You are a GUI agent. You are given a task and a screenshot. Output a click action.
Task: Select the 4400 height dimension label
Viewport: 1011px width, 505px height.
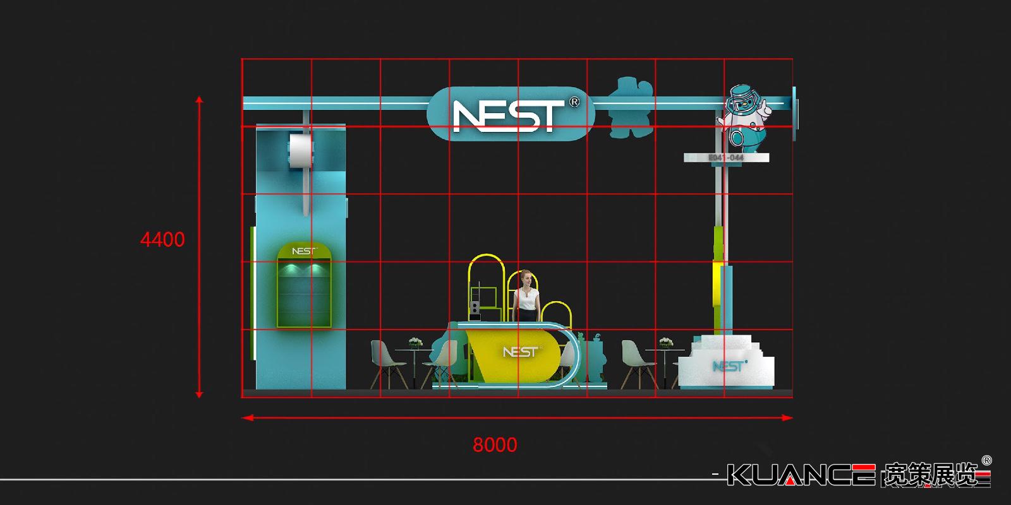[x=162, y=240]
